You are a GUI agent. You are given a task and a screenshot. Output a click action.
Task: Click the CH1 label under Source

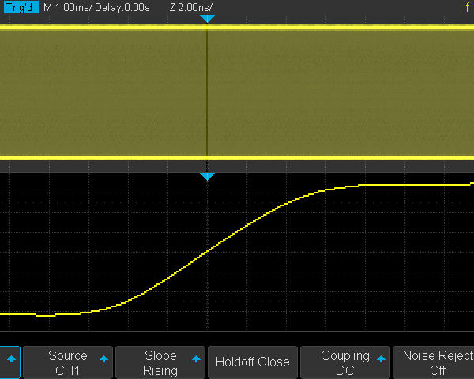[x=68, y=370]
